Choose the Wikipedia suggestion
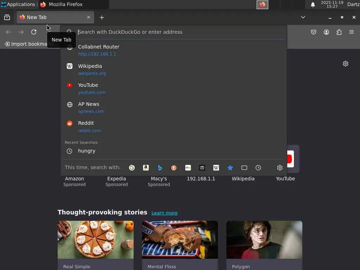Image resolution: width=360 pixels, height=270 pixels. pos(174,70)
